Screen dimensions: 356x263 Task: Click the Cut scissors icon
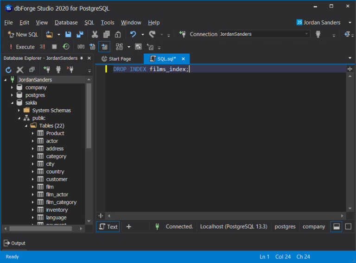point(95,34)
